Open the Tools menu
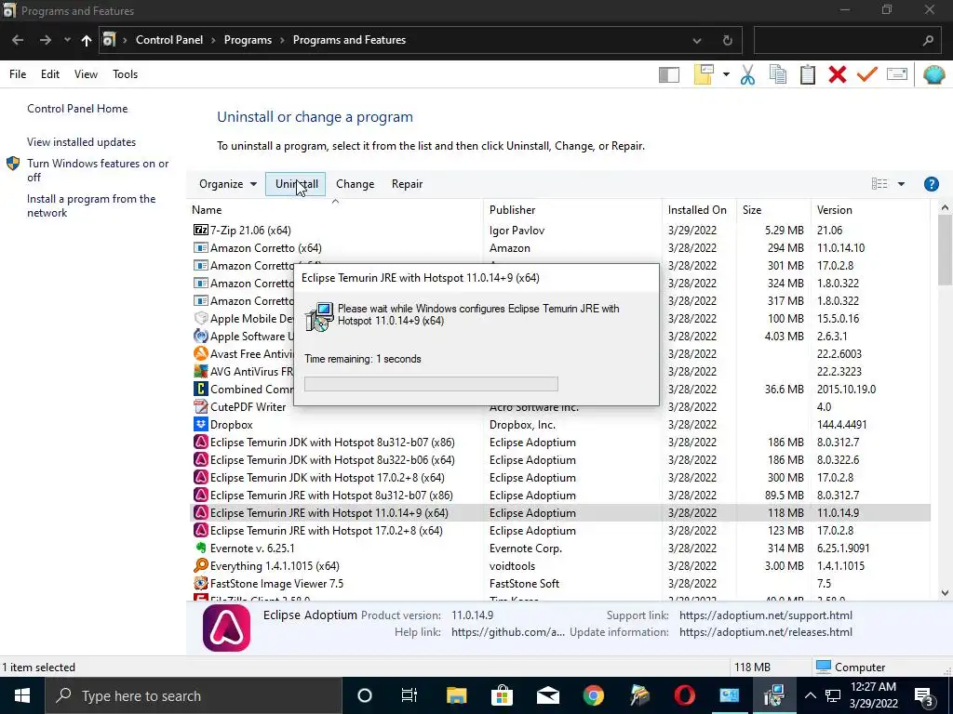The image size is (953, 714). (x=126, y=74)
